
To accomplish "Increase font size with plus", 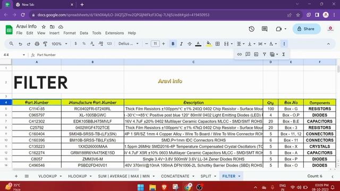I will pyautogui.click(x=164, y=44).
